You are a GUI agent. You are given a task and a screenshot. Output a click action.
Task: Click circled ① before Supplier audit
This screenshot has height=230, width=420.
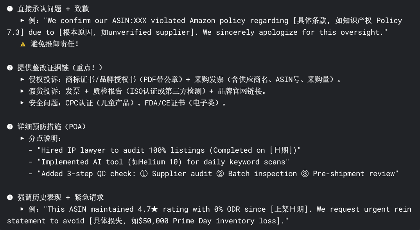tap(144, 174)
